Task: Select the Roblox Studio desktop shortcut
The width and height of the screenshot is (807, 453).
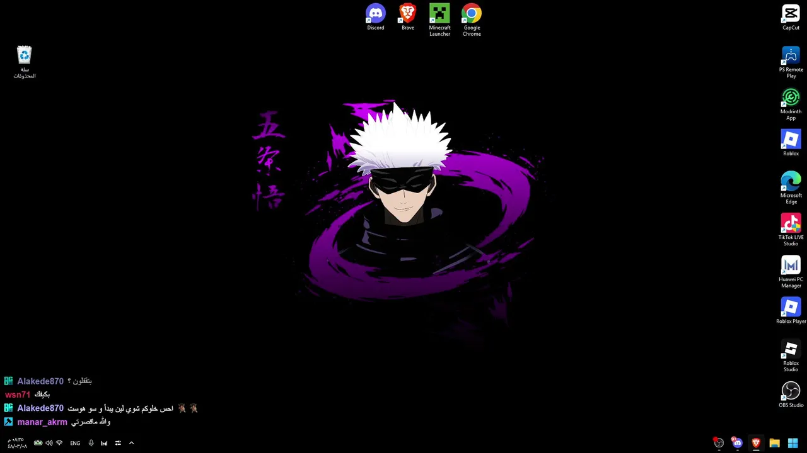Action: 791,356
